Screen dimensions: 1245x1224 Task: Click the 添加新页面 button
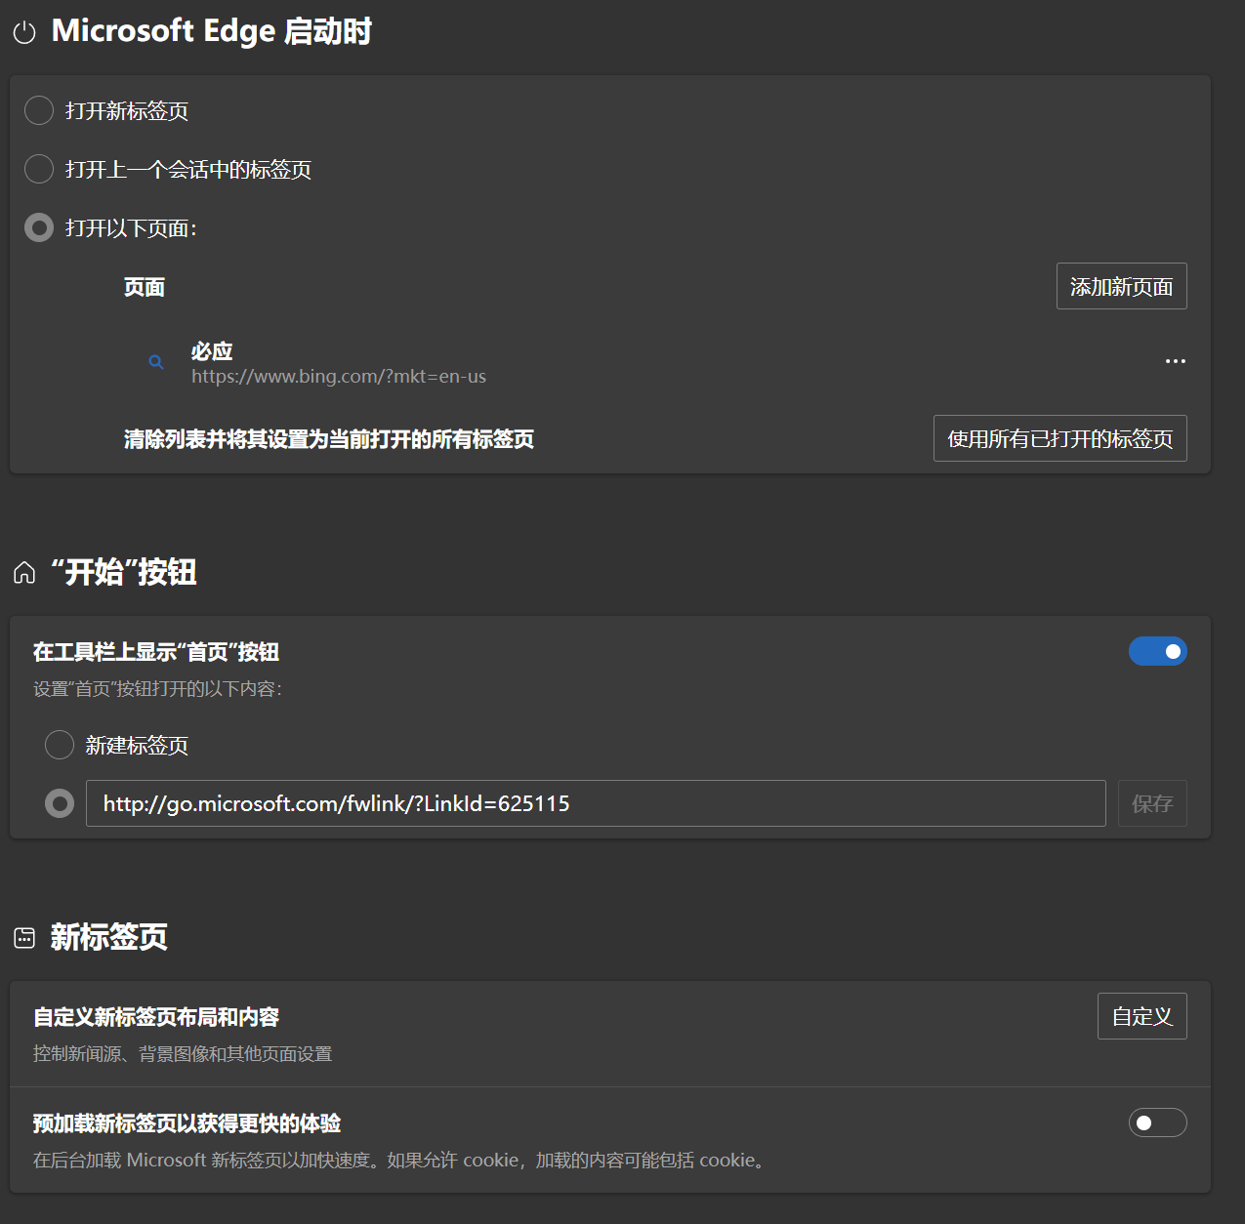1121,286
